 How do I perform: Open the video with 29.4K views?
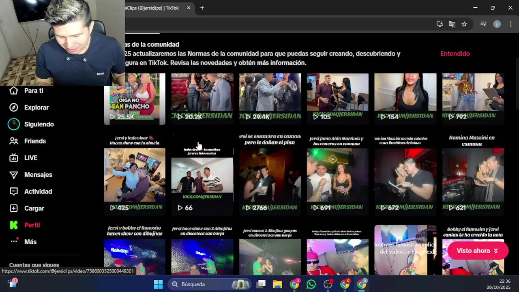[x=270, y=99]
